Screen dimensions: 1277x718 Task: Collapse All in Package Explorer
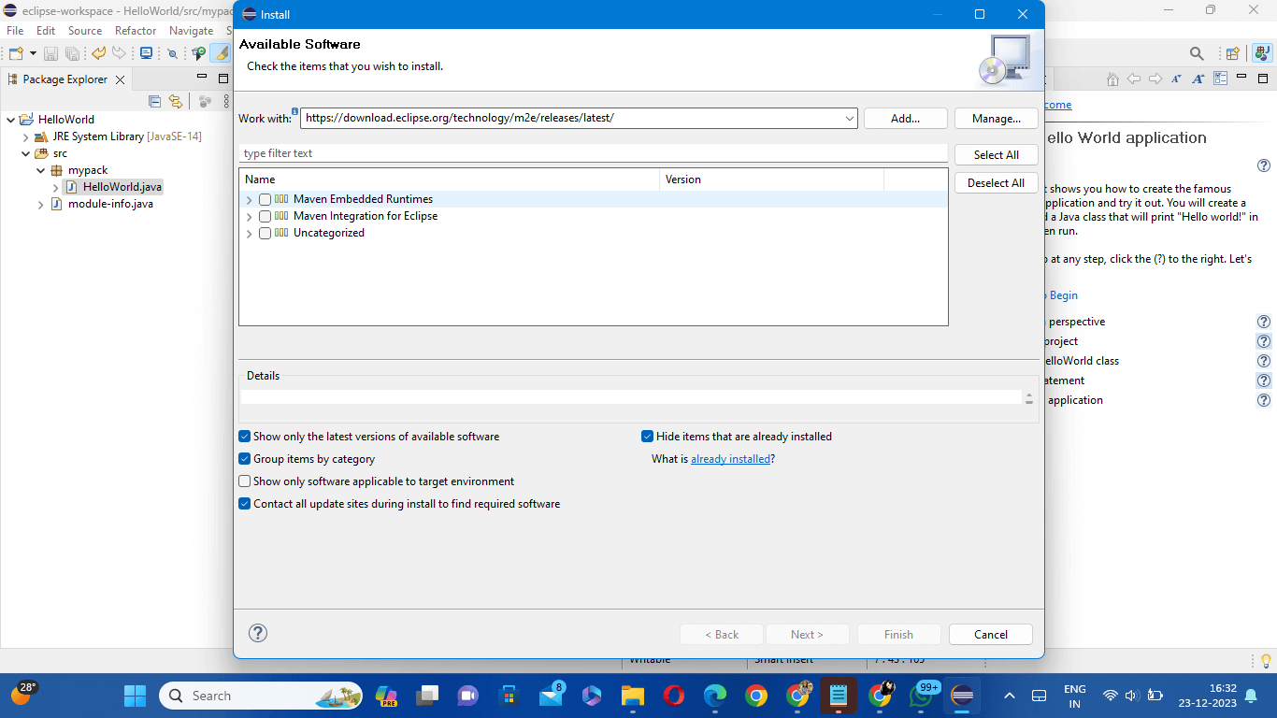(154, 101)
